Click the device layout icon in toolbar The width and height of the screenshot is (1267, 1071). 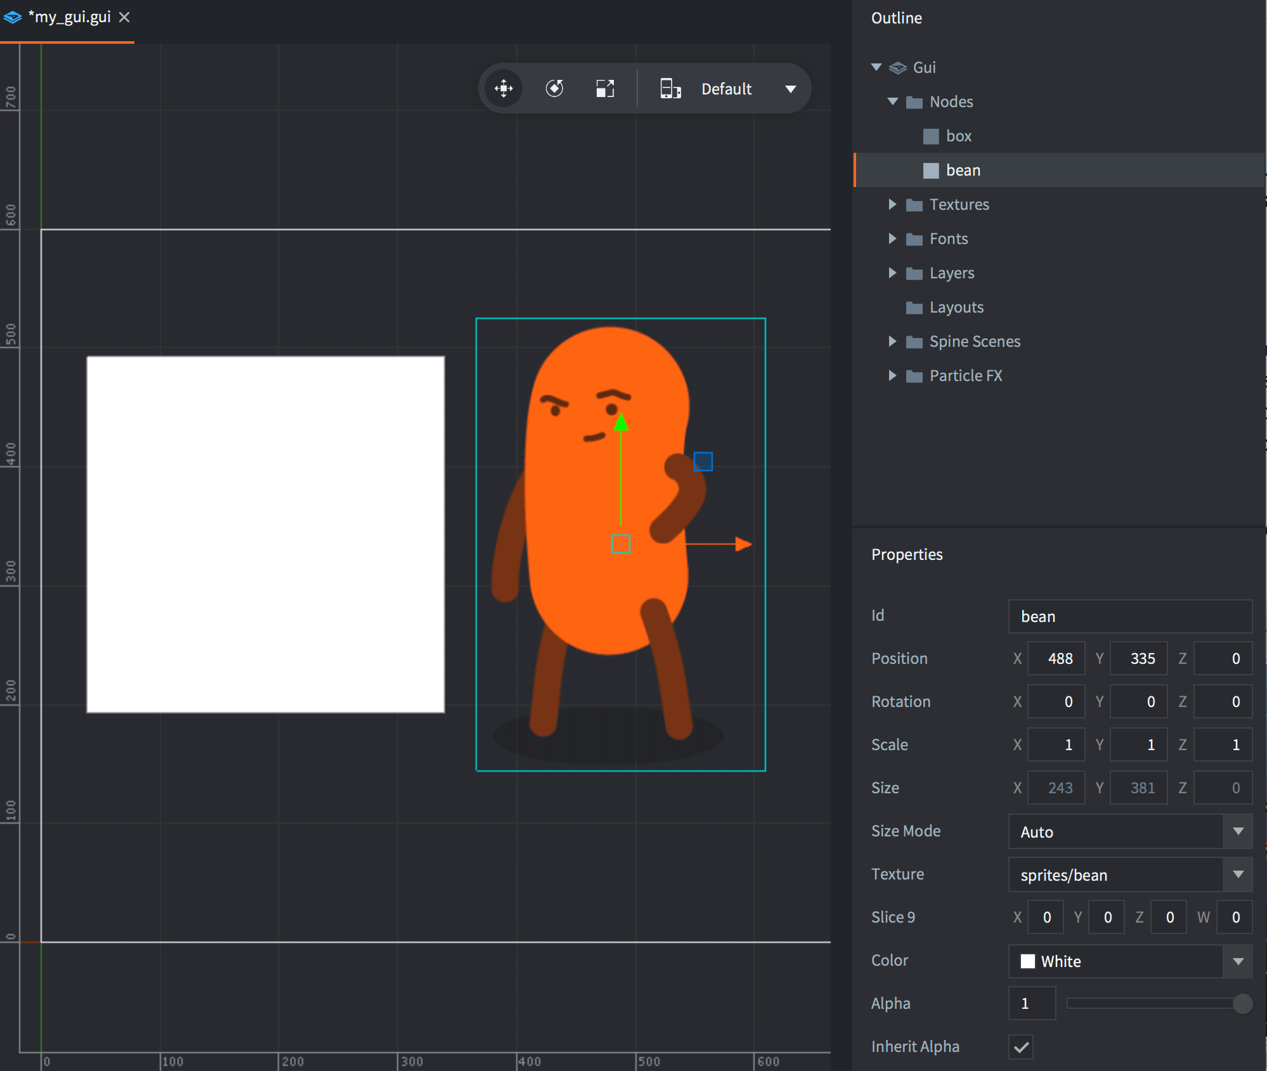pos(670,88)
